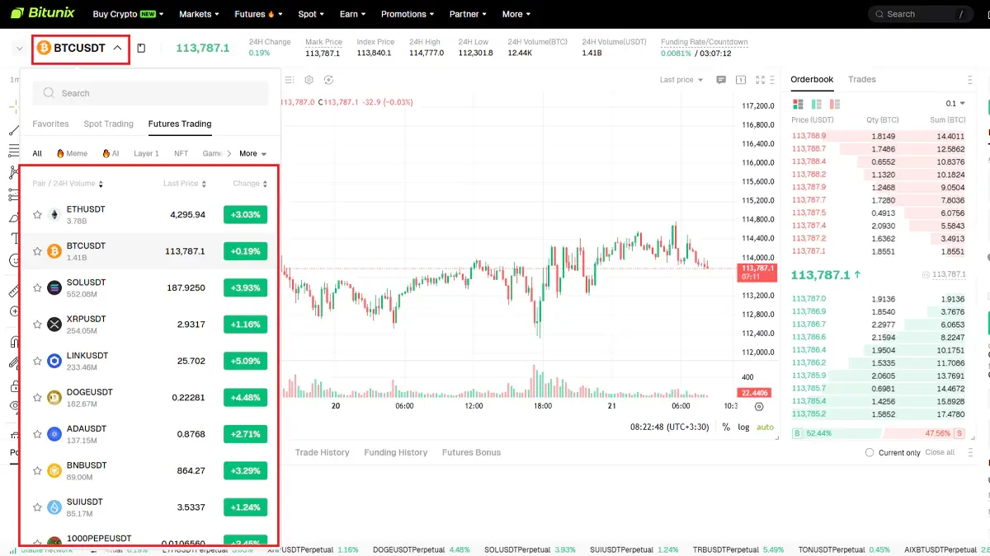The image size is (990, 556).
Task: Open the Futures Bonus tab
Action: [471, 452]
